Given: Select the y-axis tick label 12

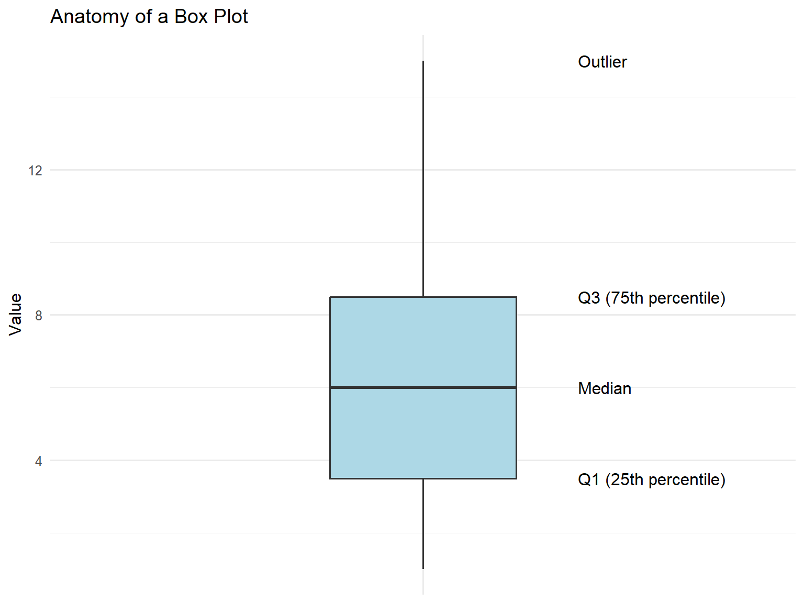Looking at the screenshot, I should [x=35, y=171].
